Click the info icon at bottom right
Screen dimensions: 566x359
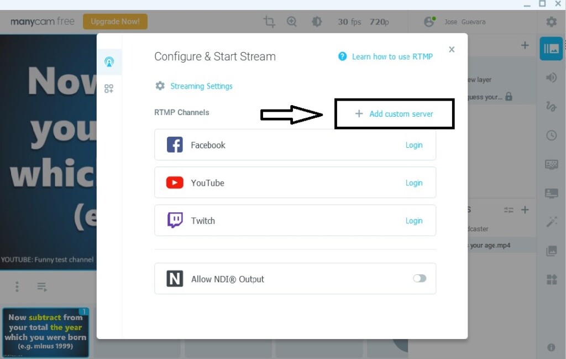(551, 347)
